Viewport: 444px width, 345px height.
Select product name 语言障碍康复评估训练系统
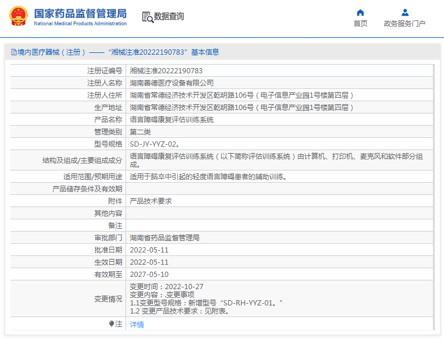click(x=171, y=119)
